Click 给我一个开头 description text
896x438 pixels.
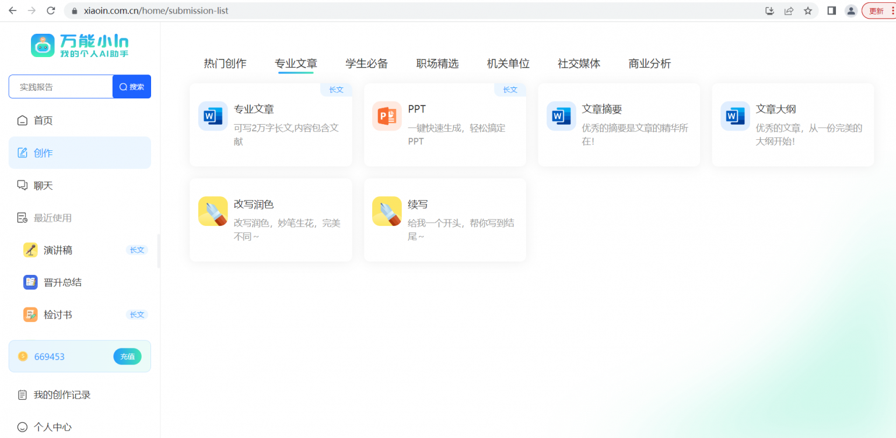click(x=461, y=229)
